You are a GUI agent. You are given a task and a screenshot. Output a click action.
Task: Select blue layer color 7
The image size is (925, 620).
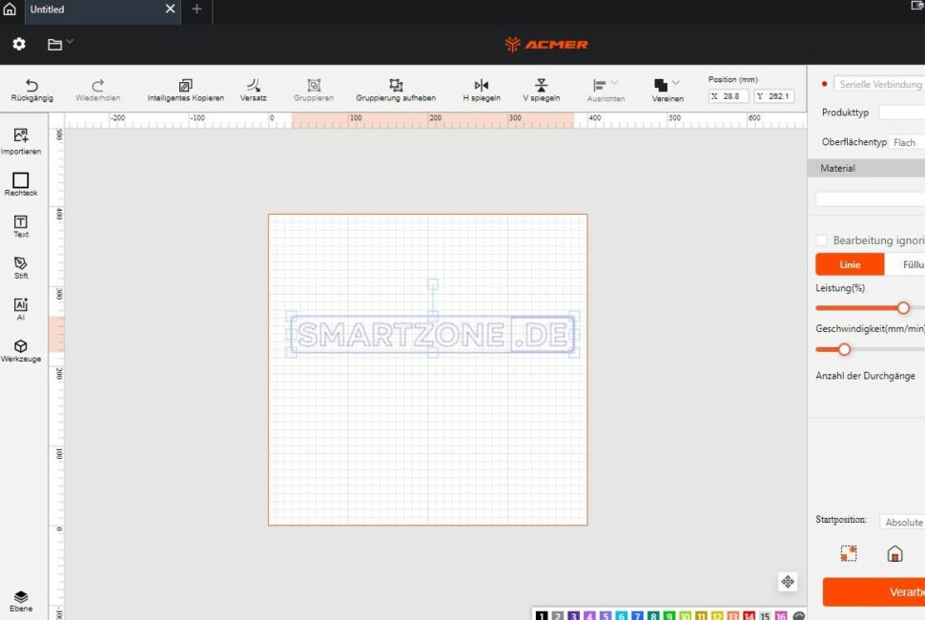(637, 615)
